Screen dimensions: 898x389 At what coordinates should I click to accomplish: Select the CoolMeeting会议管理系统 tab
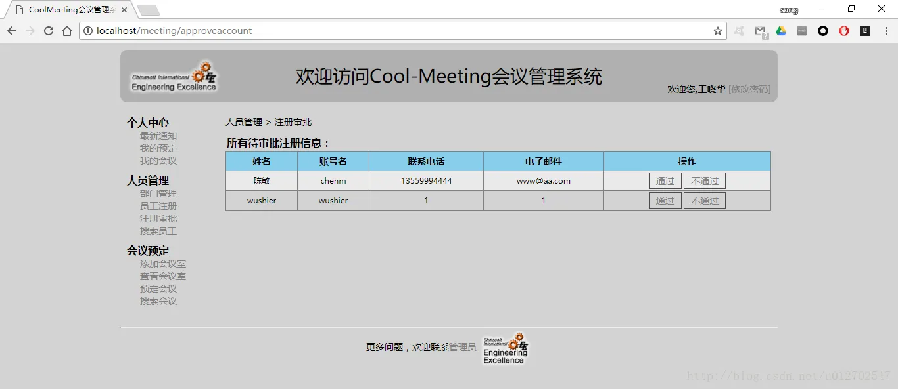(70, 10)
